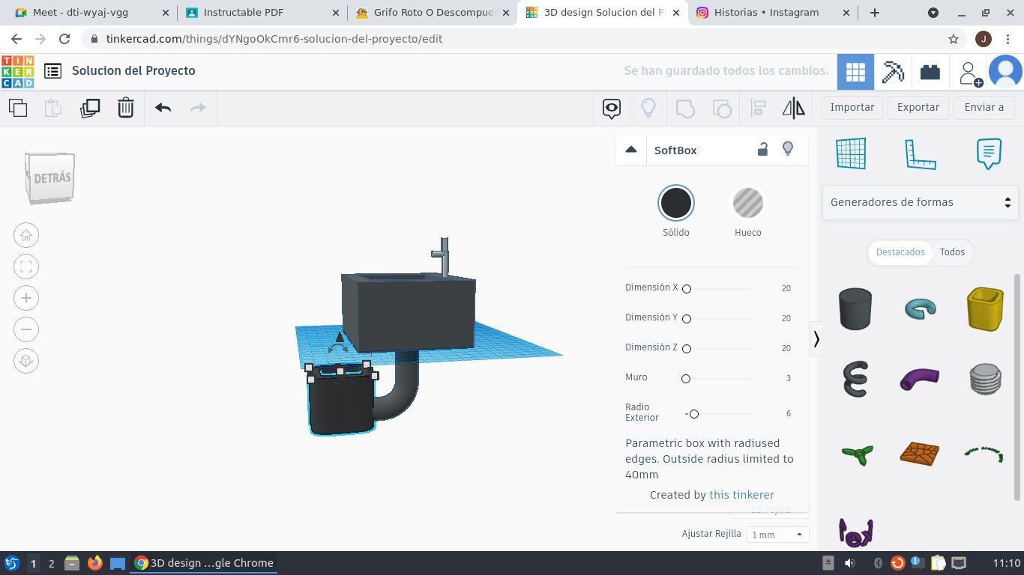Fit all shapes in view
1024x575 pixels.
26,267
